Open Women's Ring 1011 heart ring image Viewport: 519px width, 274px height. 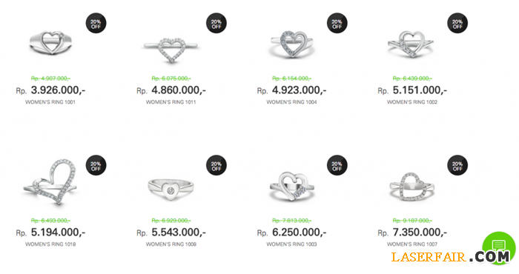point(171,50)
